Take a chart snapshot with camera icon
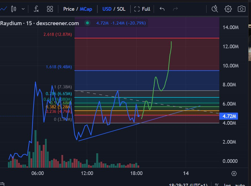This screenshot has width=251, height=186. click(x=242, y=9)
